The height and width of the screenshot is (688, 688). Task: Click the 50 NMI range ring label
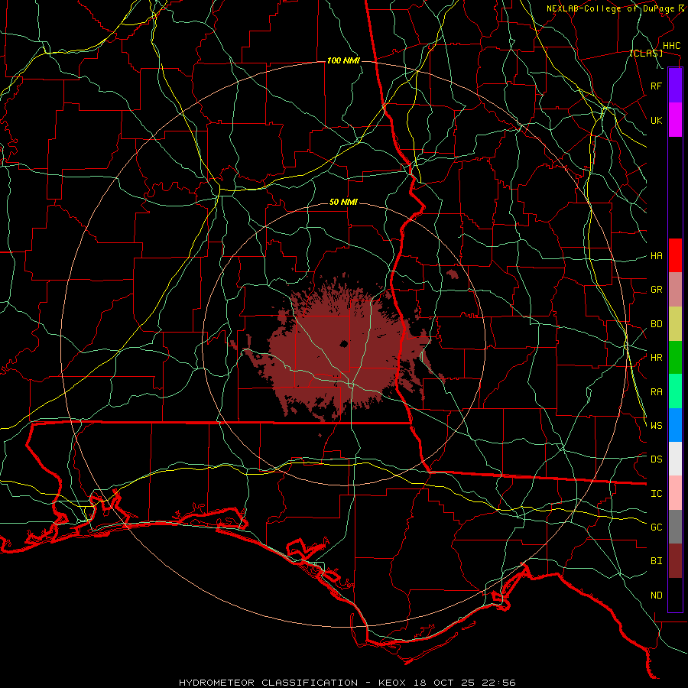[x=343, y=202]
